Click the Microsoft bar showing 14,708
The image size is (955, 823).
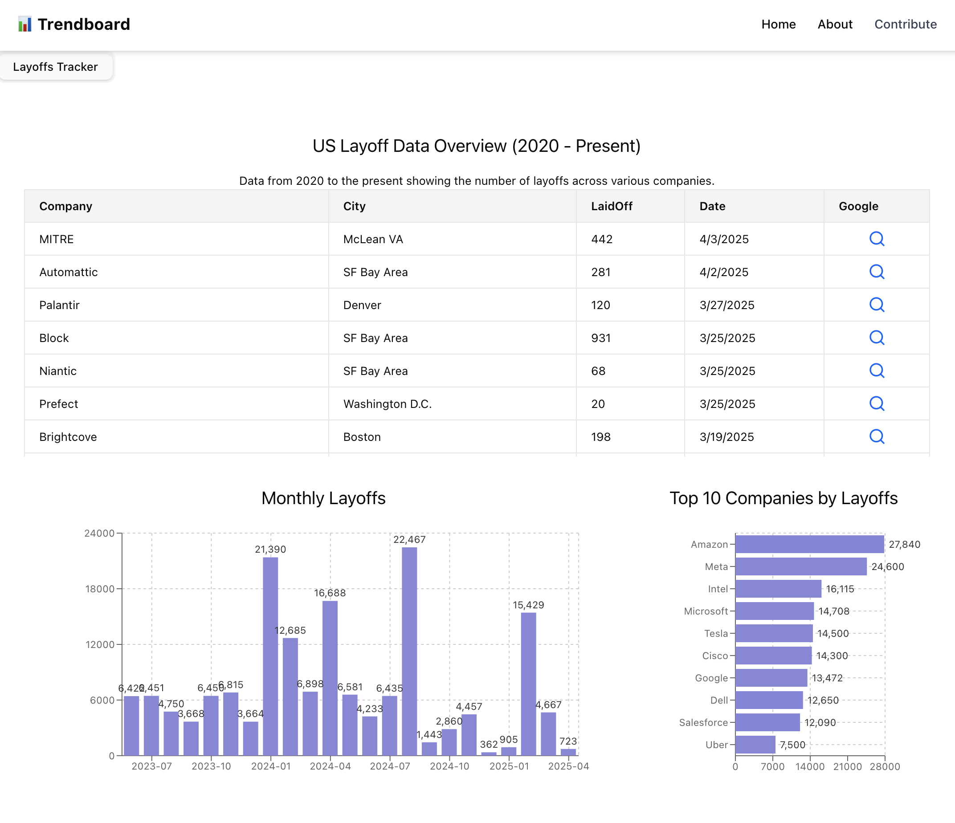[775, 611]
